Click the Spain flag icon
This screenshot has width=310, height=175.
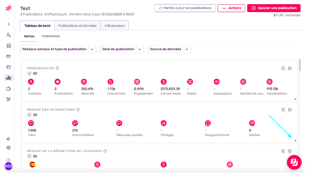[33, 165]
